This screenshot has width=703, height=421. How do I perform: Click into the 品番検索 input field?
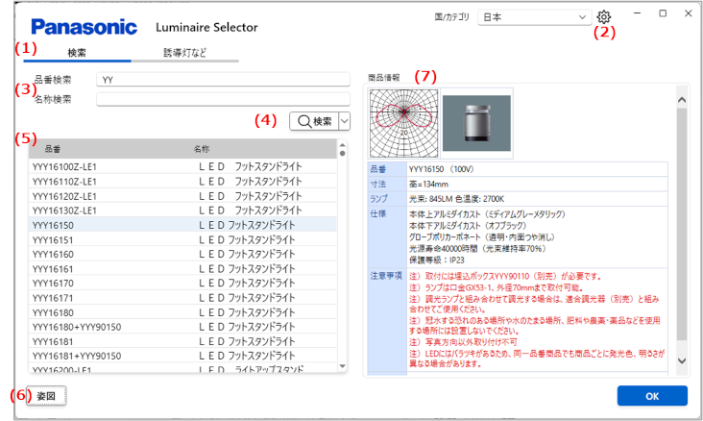point(223,80)
